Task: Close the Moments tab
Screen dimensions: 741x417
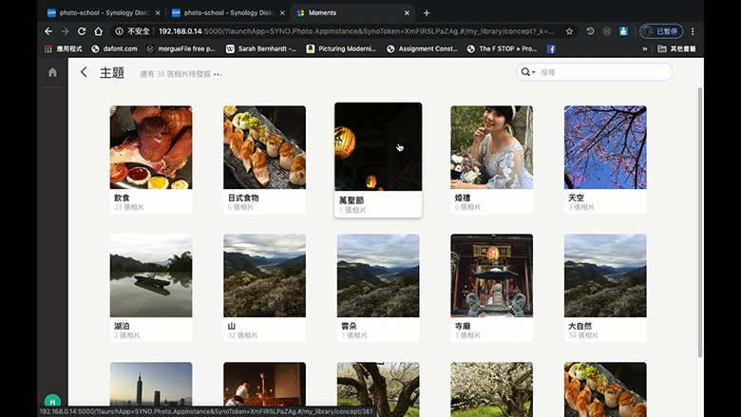Action: coord(407,12)
